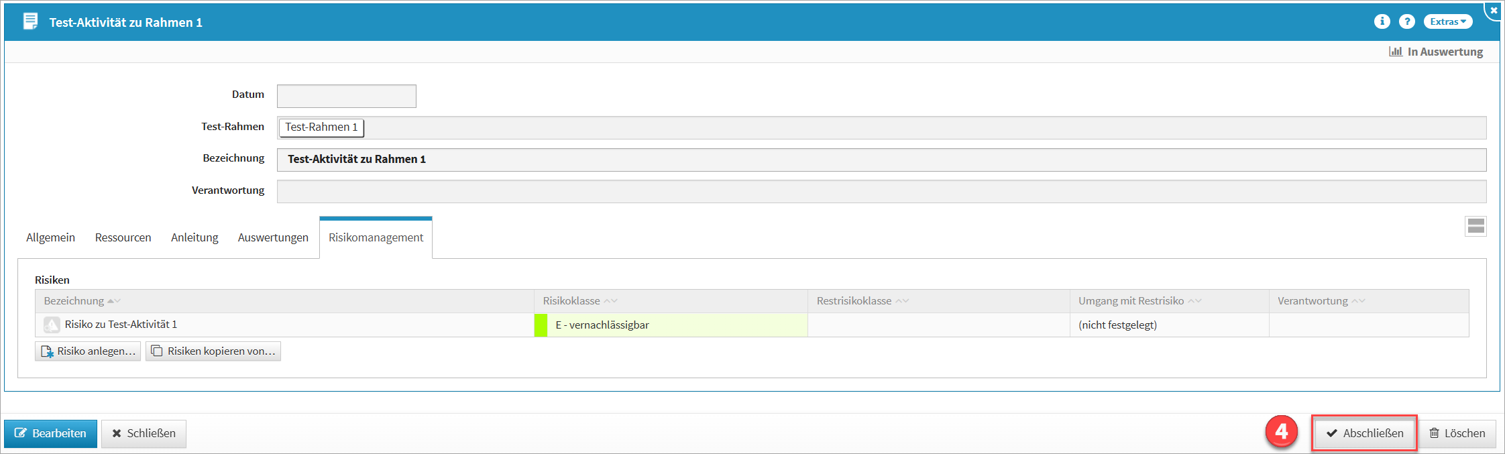Click the info icon in header

[1382, 21]
